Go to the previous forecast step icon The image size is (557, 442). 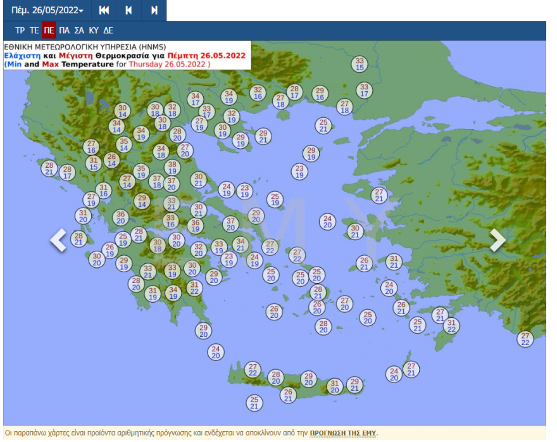click(129, 10)
